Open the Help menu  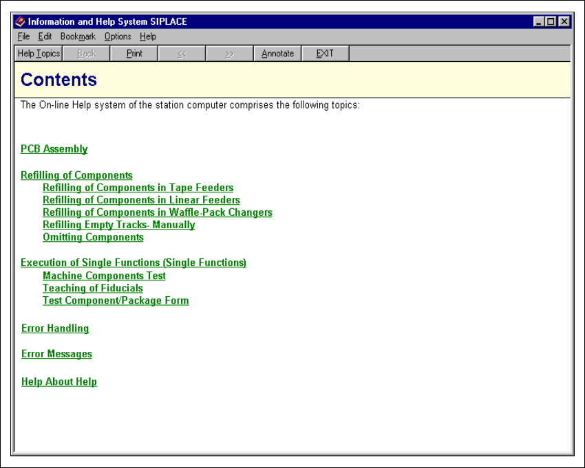tap(148, 36)
